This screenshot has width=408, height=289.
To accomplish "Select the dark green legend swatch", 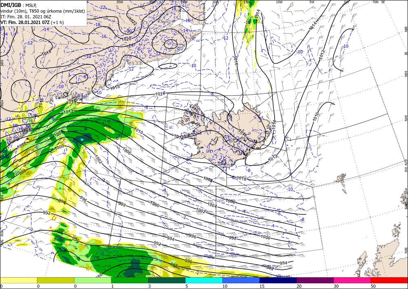I will [167, 280].
